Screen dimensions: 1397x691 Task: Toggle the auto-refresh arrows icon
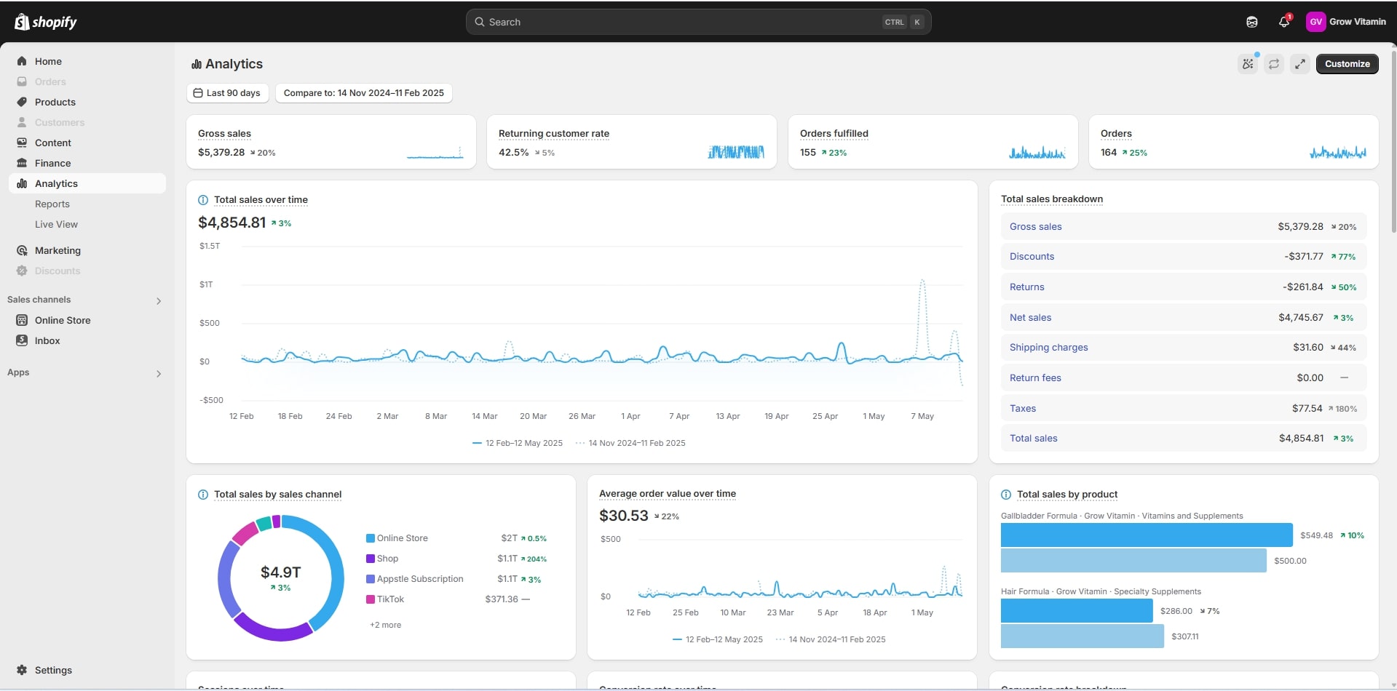[1274, 64]
